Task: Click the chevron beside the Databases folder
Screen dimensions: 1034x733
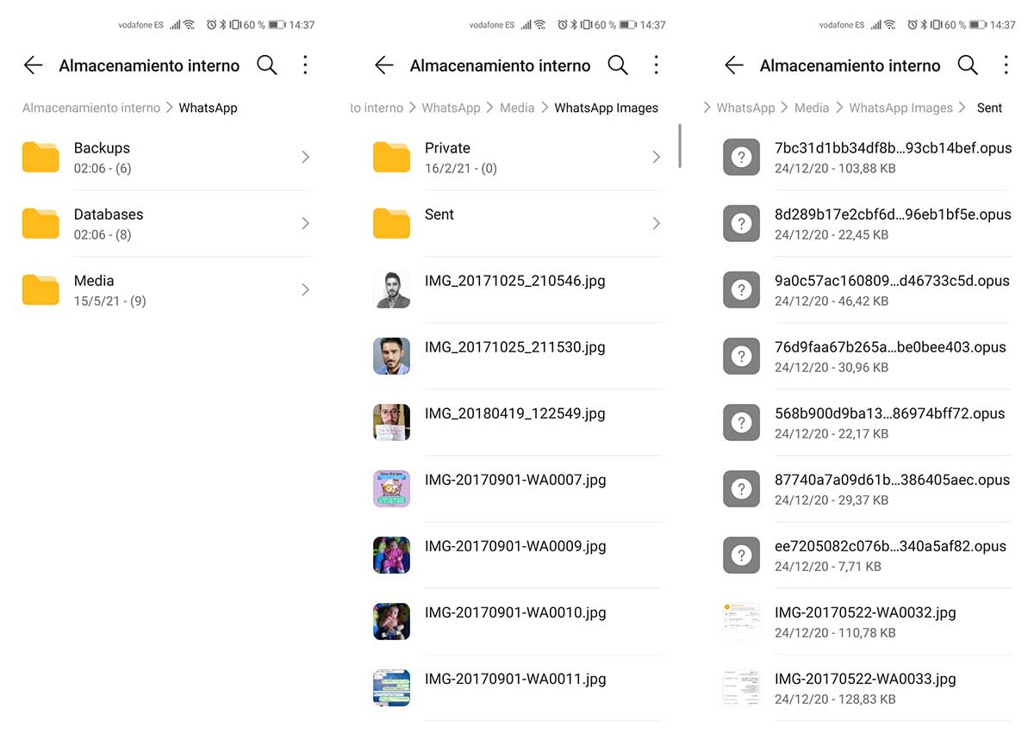Action: point(305,224)
